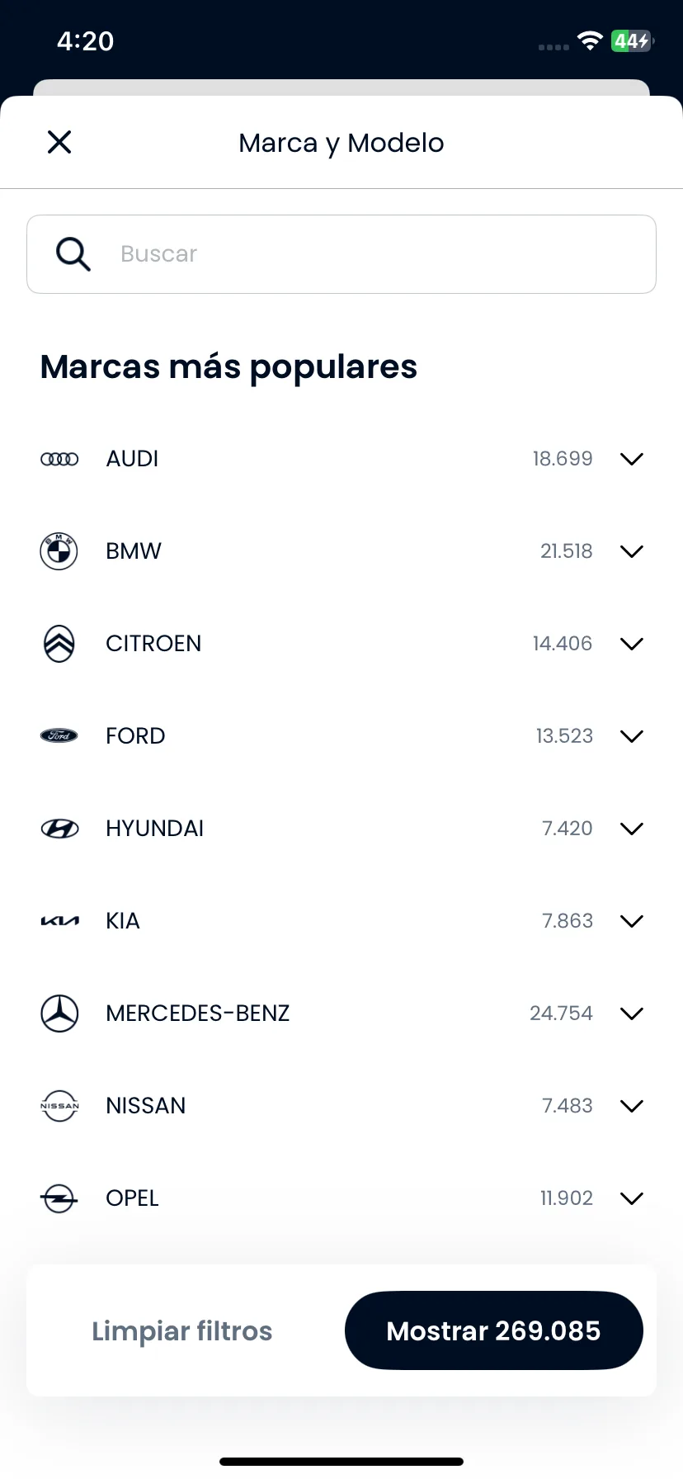Image resolution: width=683 pixels, height=1479 pixels.
Task: Focus the Buscar search field
Action: point(341,254)
